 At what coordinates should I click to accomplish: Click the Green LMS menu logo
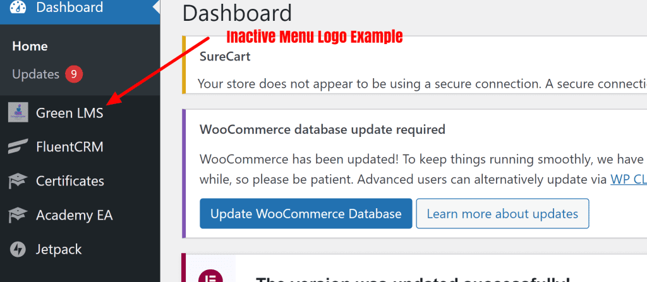pyautogui.click(x=18, y=114)
